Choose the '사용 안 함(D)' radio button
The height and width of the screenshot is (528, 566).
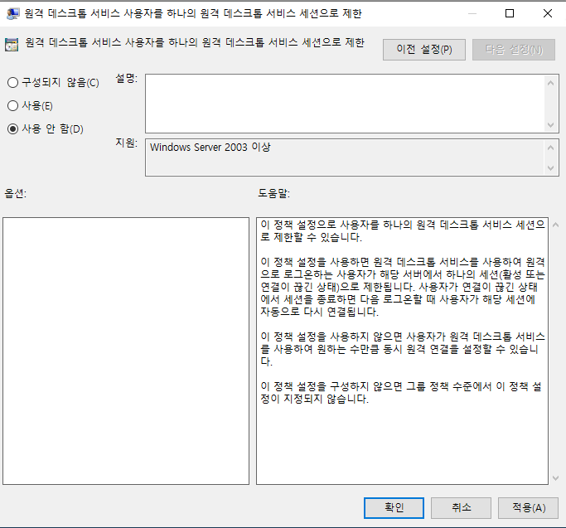tap(13, 128)
